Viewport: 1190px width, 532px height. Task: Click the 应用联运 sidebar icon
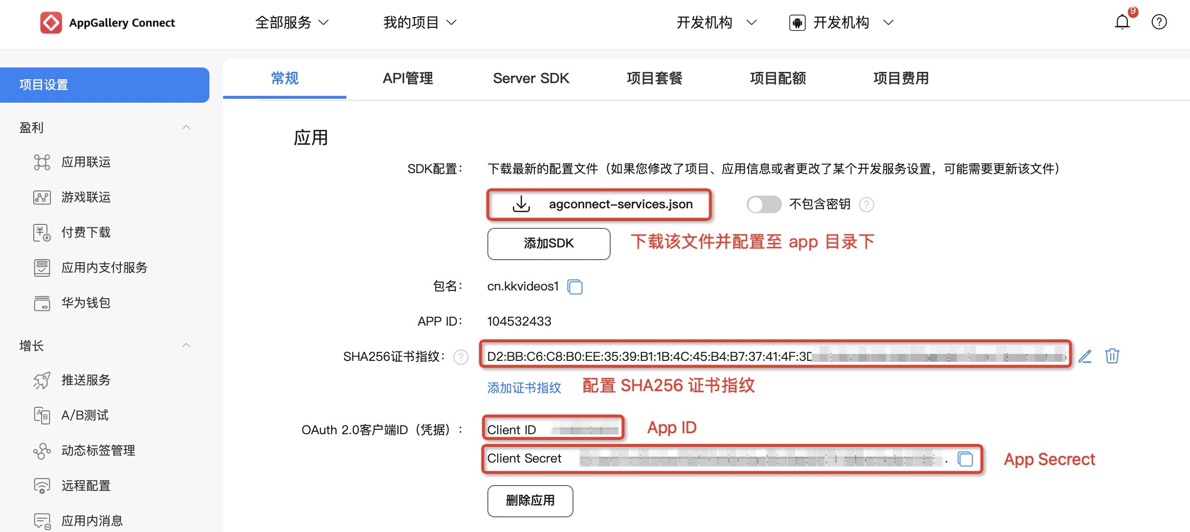42,162
